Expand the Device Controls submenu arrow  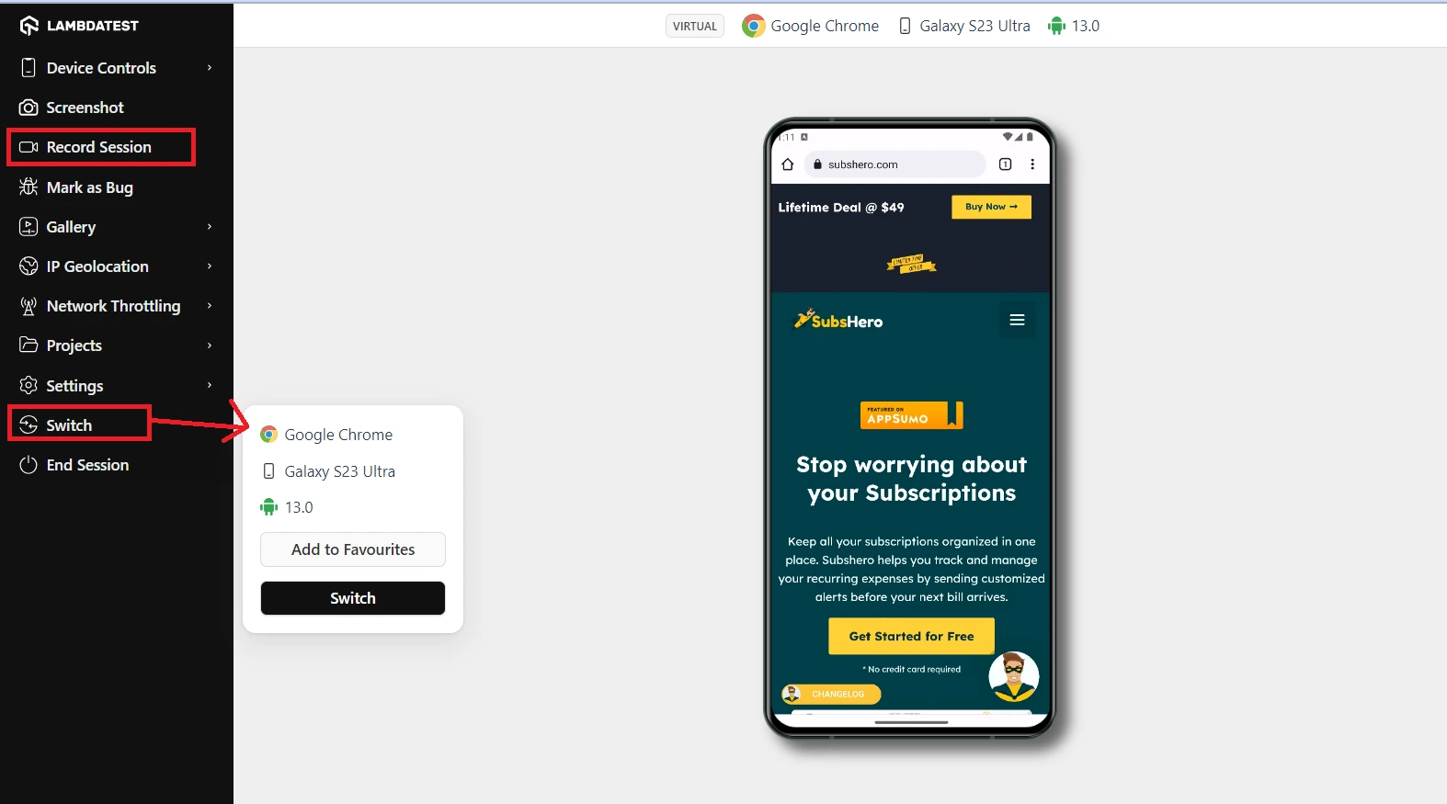(x=210, y=68)
